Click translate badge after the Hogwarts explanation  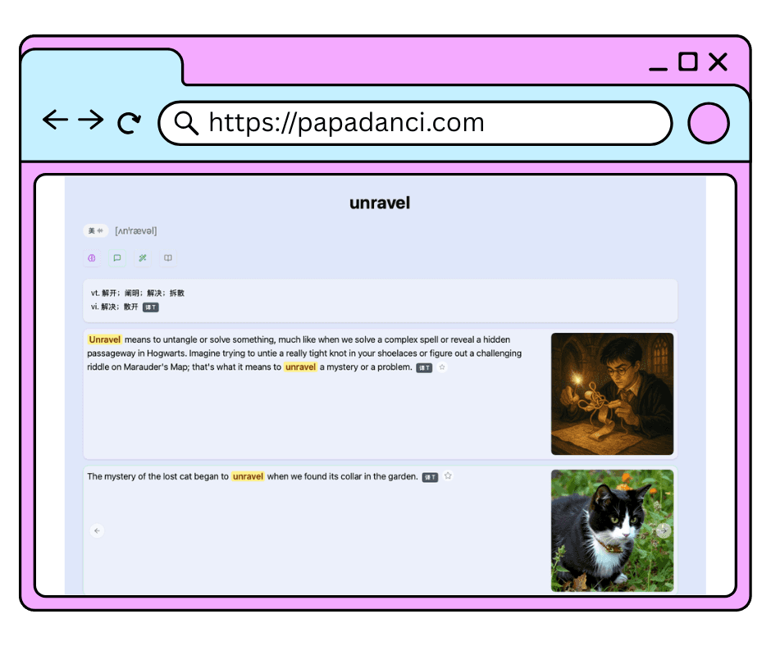coord(423,368)
